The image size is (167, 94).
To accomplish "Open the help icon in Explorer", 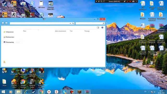I will [102, 27].
